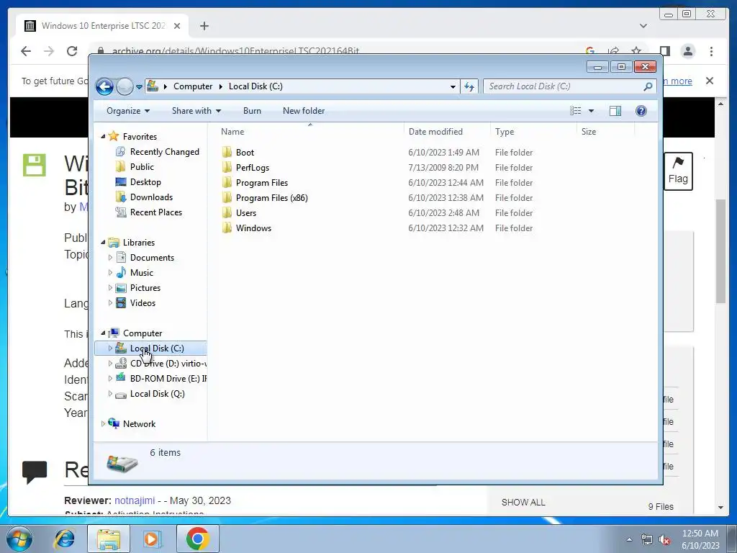The image size is (737, 553).
Task: Select the Users folder icon
Action: coord(227,212)
